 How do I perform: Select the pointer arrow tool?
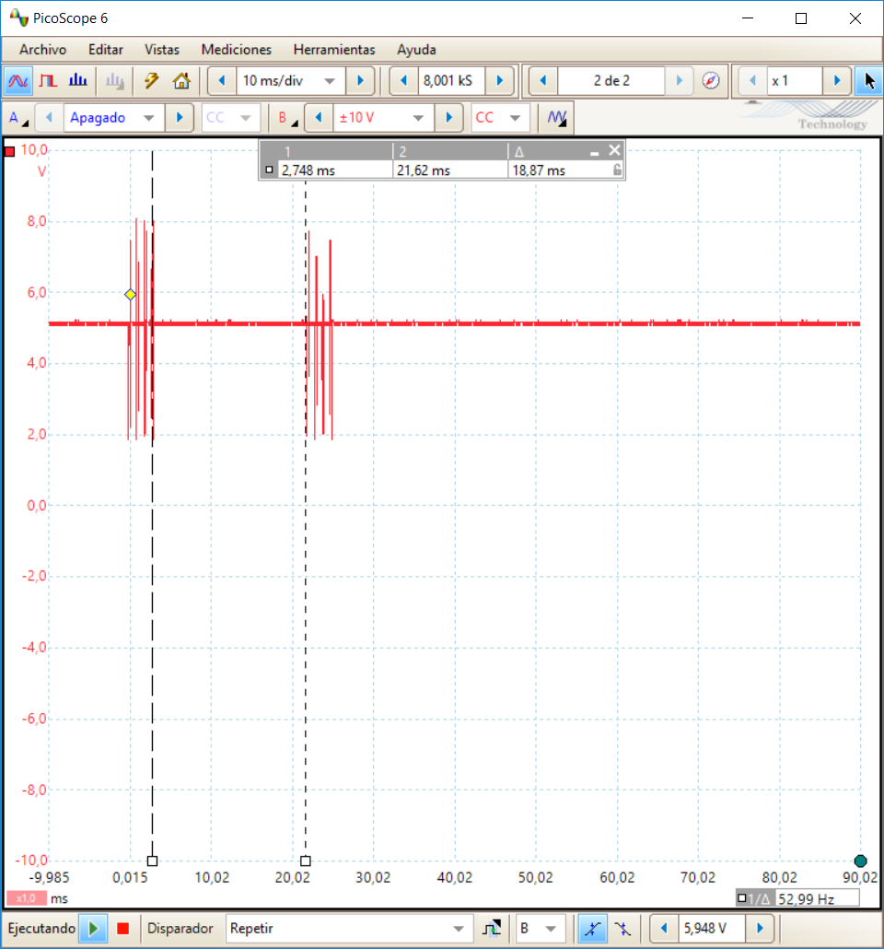[869, 80]
